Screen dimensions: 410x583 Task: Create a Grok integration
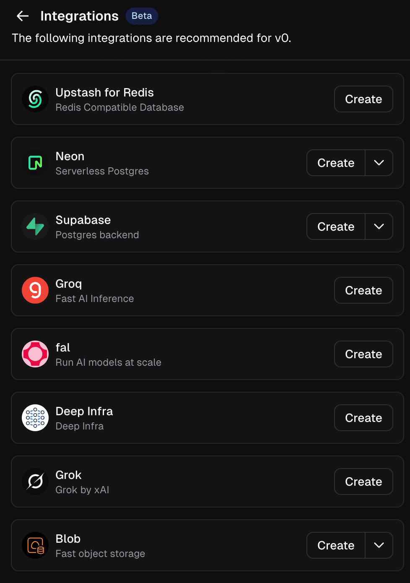(363, 481)
